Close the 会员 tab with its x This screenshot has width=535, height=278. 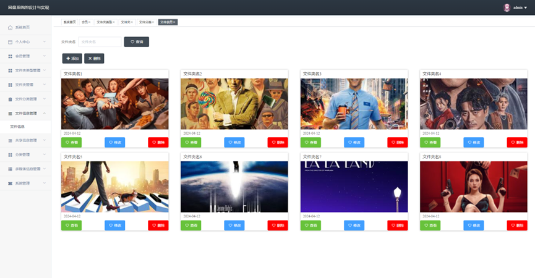(x=90, y=22)
